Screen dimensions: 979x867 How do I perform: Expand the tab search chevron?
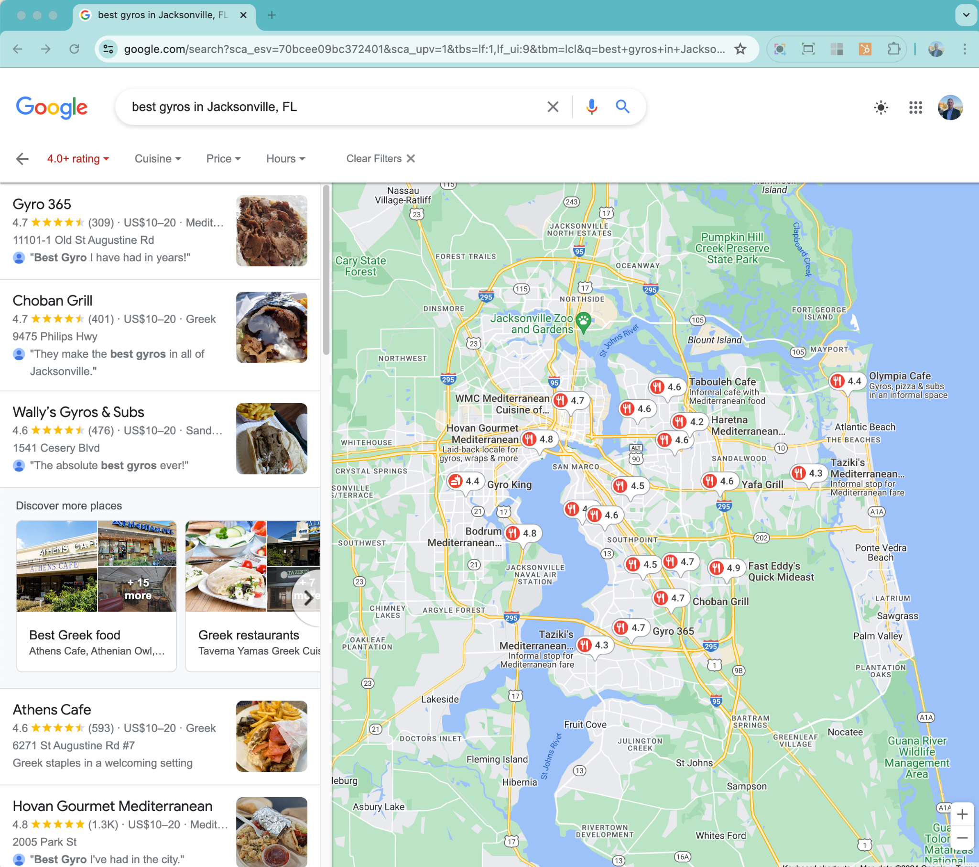(x=966, y=15)
